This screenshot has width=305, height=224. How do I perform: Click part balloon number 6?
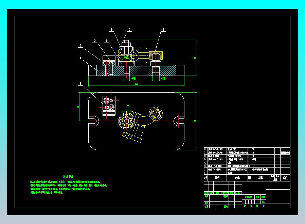tap(129, 30)
